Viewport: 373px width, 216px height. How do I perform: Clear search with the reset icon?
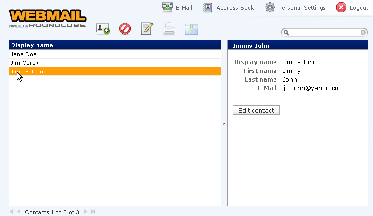click(x=363, y=33)
